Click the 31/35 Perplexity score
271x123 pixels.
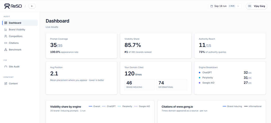point(247,78)
